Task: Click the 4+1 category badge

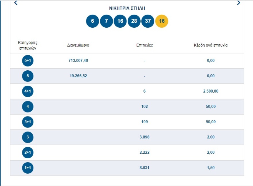Action: (x=28, y=91)
